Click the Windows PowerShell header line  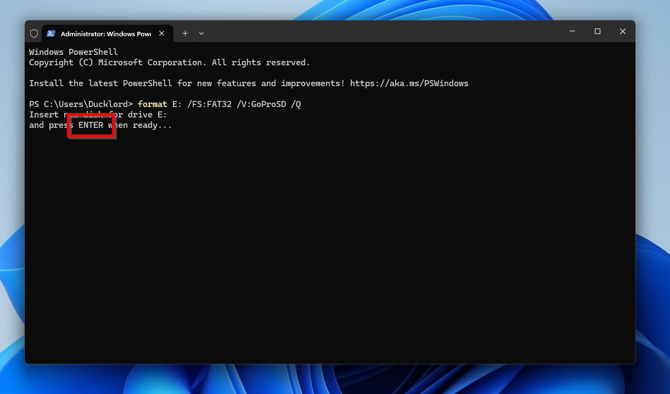click(73, 52)
